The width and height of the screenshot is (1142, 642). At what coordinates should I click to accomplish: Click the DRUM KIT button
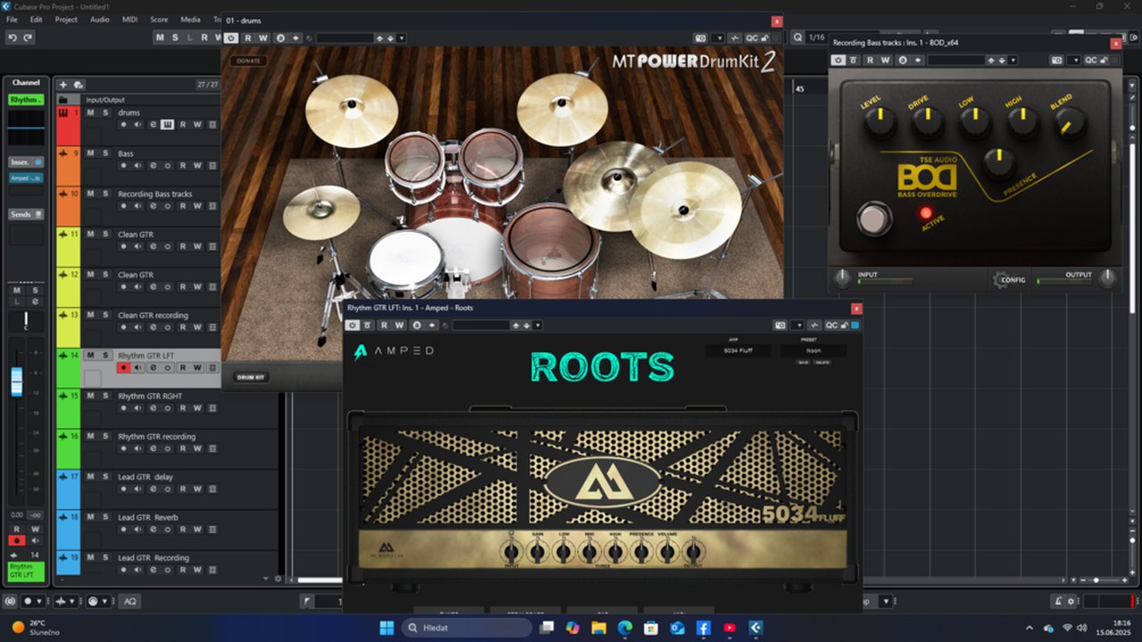point(251,377)
